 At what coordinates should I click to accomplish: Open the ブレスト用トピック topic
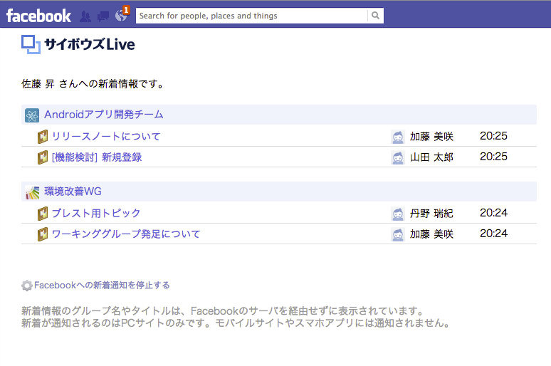(96, 213)
